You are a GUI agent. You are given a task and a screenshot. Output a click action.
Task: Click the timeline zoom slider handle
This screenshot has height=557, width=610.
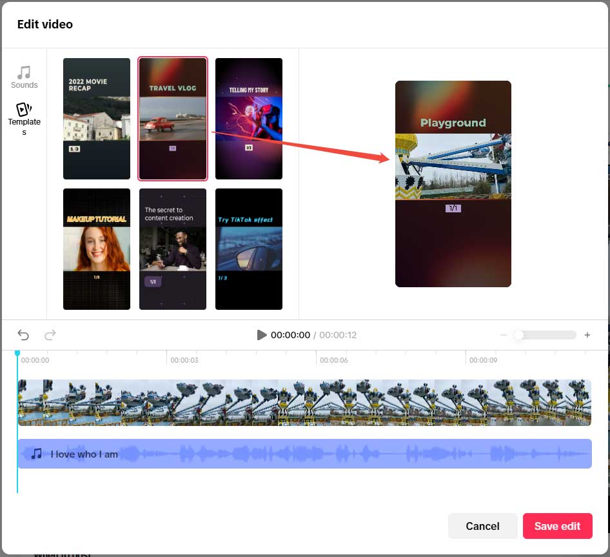(520, 335)
